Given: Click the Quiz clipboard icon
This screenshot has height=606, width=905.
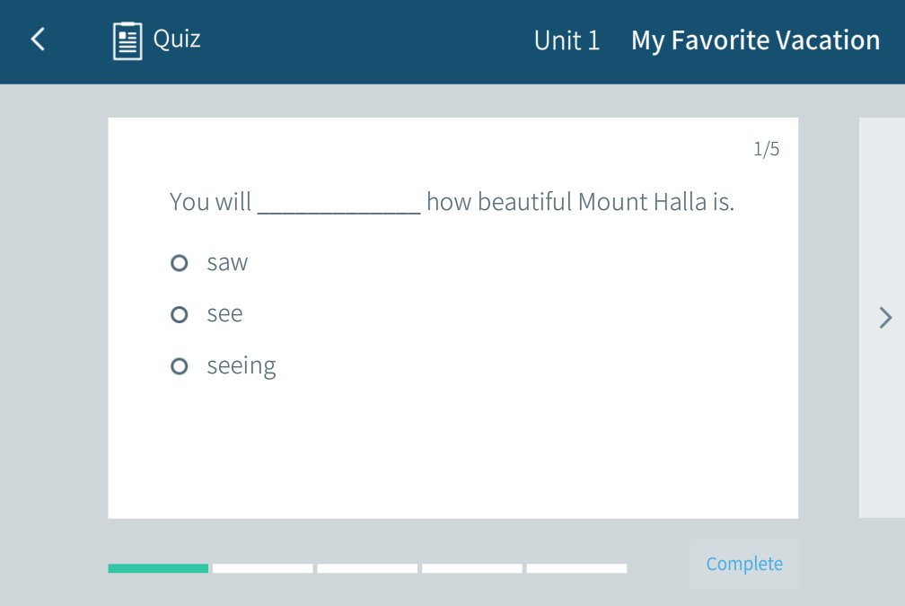Looking at the screenshot, I should (x=127, y=40).
